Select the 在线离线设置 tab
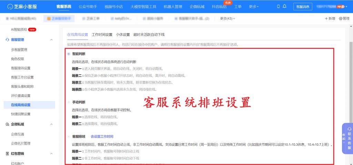Image resolution: width=353 pixels, height=165 pixels. click(78, 35)
